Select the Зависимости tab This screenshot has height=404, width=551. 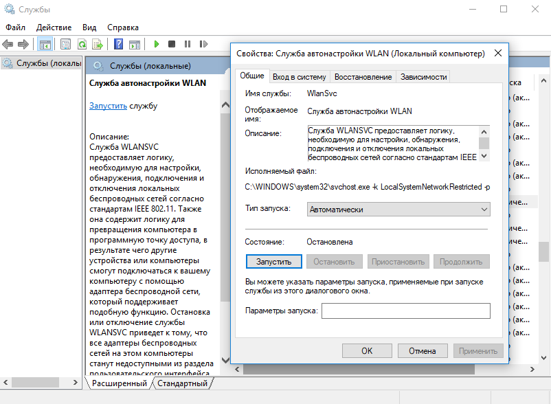click(x=423, y=77)
